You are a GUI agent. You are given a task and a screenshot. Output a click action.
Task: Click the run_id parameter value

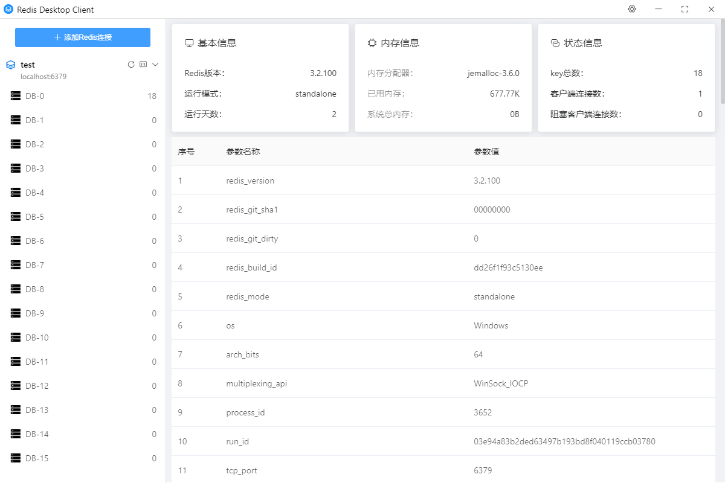564,441
